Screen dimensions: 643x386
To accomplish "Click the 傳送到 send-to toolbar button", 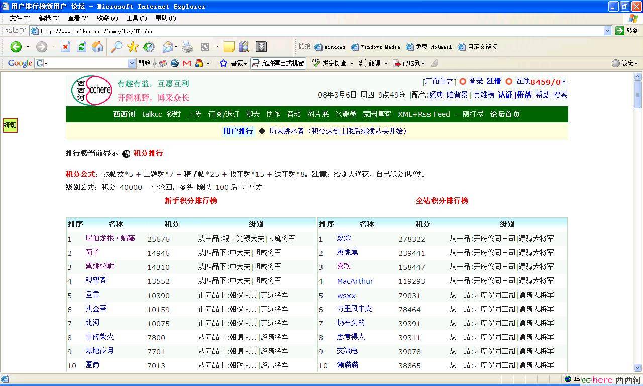I will [x=409, y=63].
